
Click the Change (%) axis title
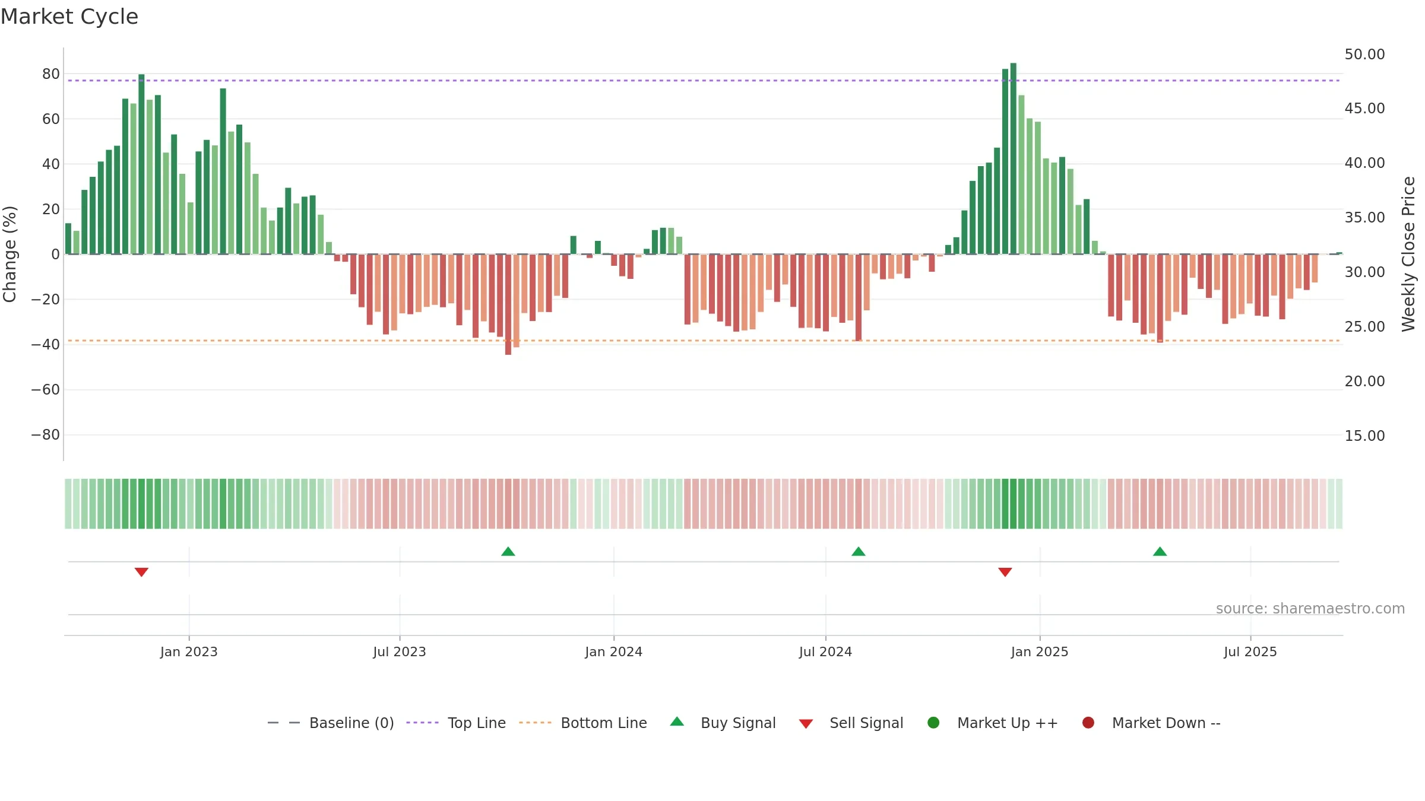[9, 254]
